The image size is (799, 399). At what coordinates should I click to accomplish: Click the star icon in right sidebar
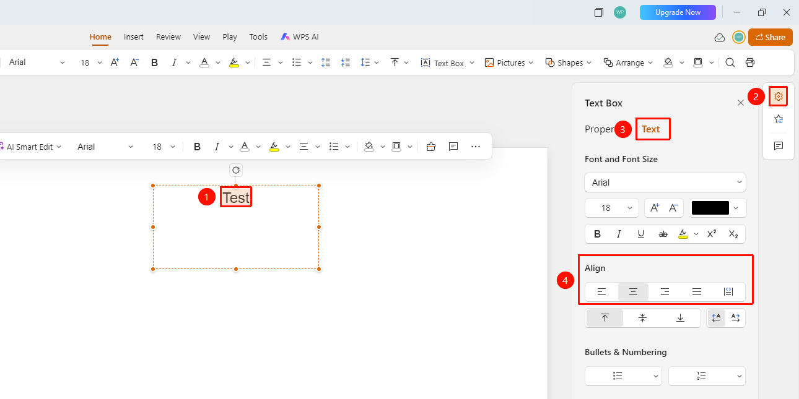[x=779, y=119]
